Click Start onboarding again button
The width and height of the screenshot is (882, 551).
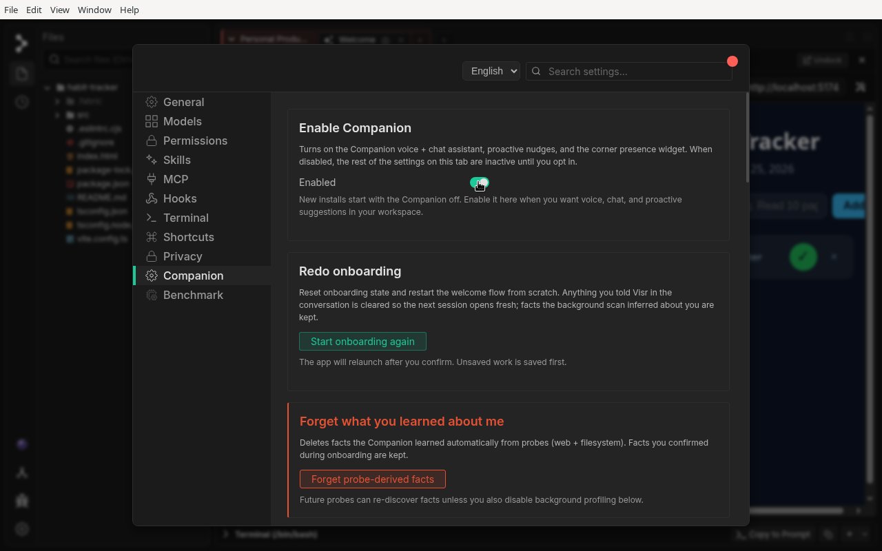tap(362, 342)
